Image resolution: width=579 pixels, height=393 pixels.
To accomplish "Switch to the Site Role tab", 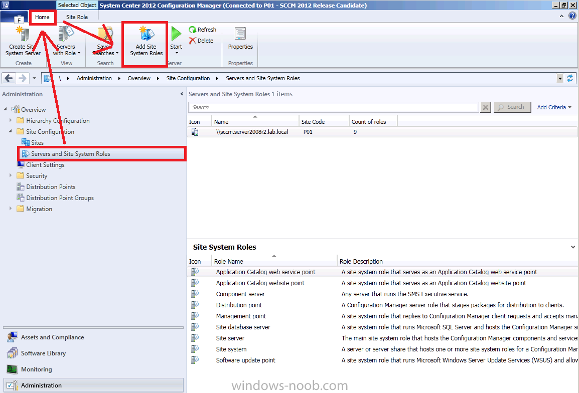I will coord(77,17).
